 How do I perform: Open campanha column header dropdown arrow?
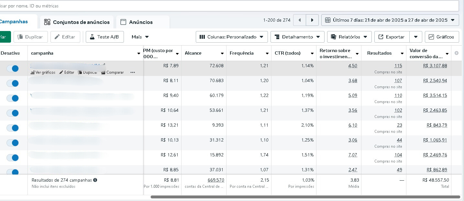point(139,53)
